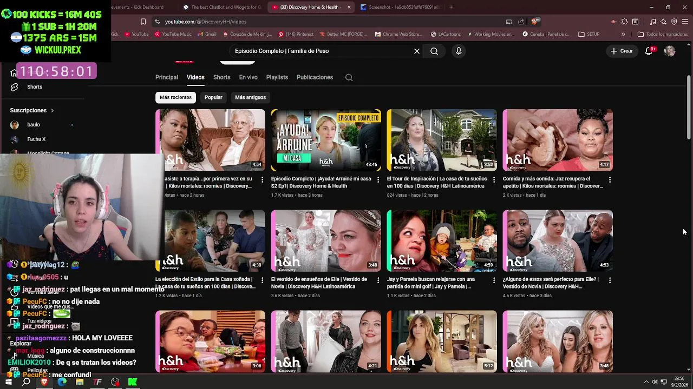Click the bookmark page icon in address bar
Image resolution: width=693 pixels, height=389 pixels.
coord(143,22)
